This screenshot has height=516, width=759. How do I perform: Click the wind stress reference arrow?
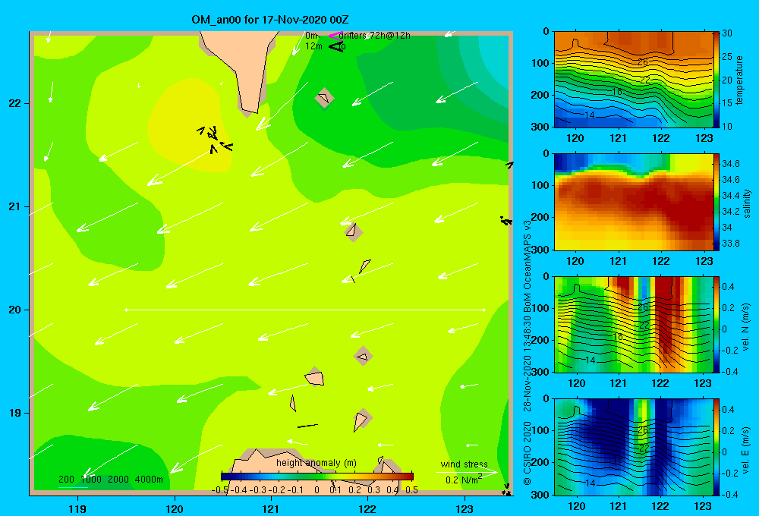(466, 471)
